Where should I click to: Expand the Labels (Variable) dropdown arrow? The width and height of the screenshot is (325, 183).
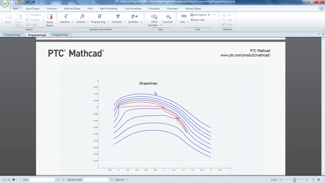coord(161,25)
